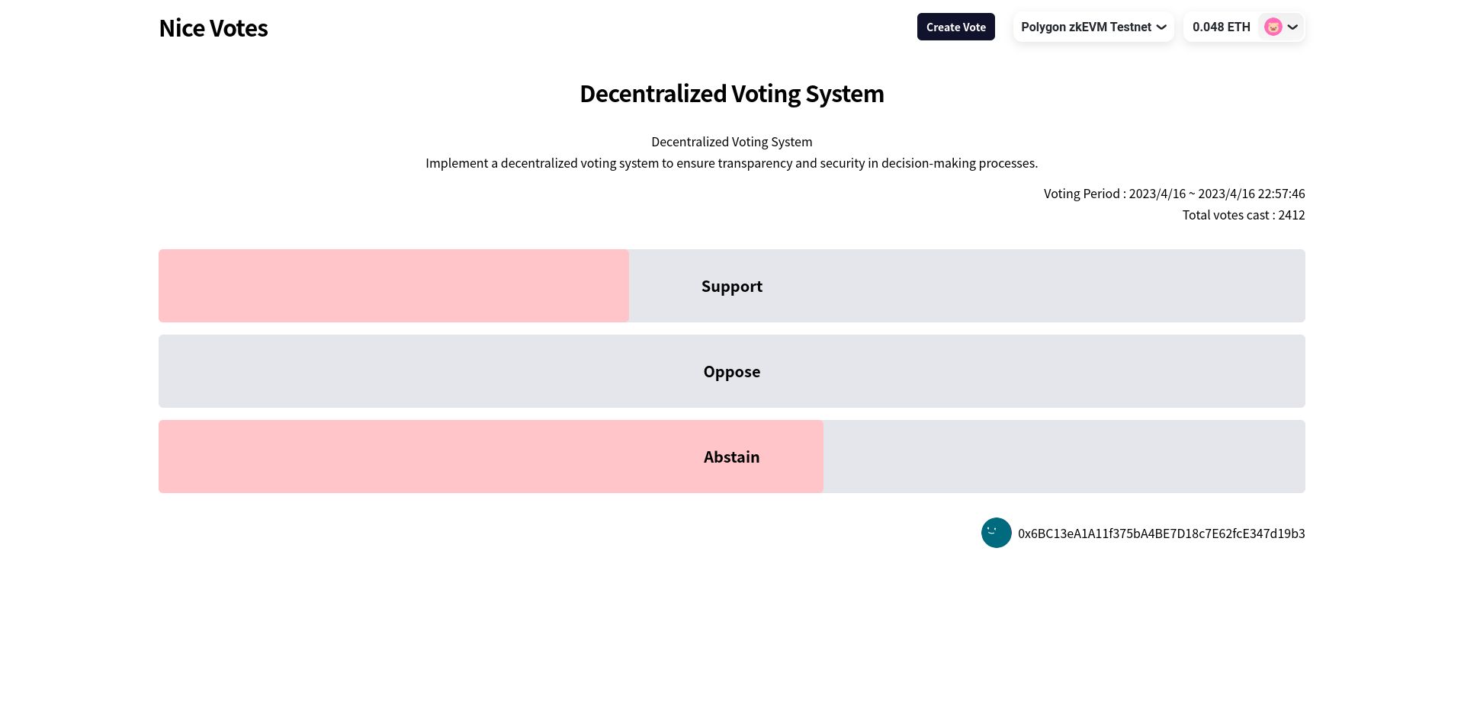Vote for the Oppose option
The height and width of the screenshot is (721, 1464).
(x=732, y=371)
